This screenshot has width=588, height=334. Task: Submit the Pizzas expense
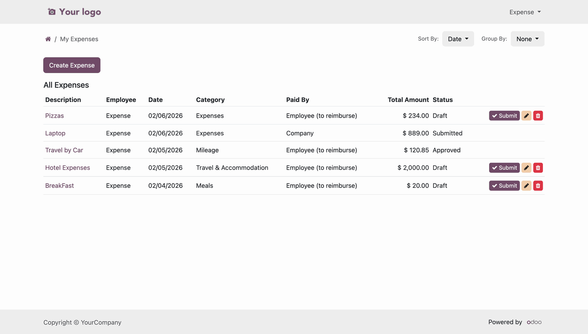(504, 116)
